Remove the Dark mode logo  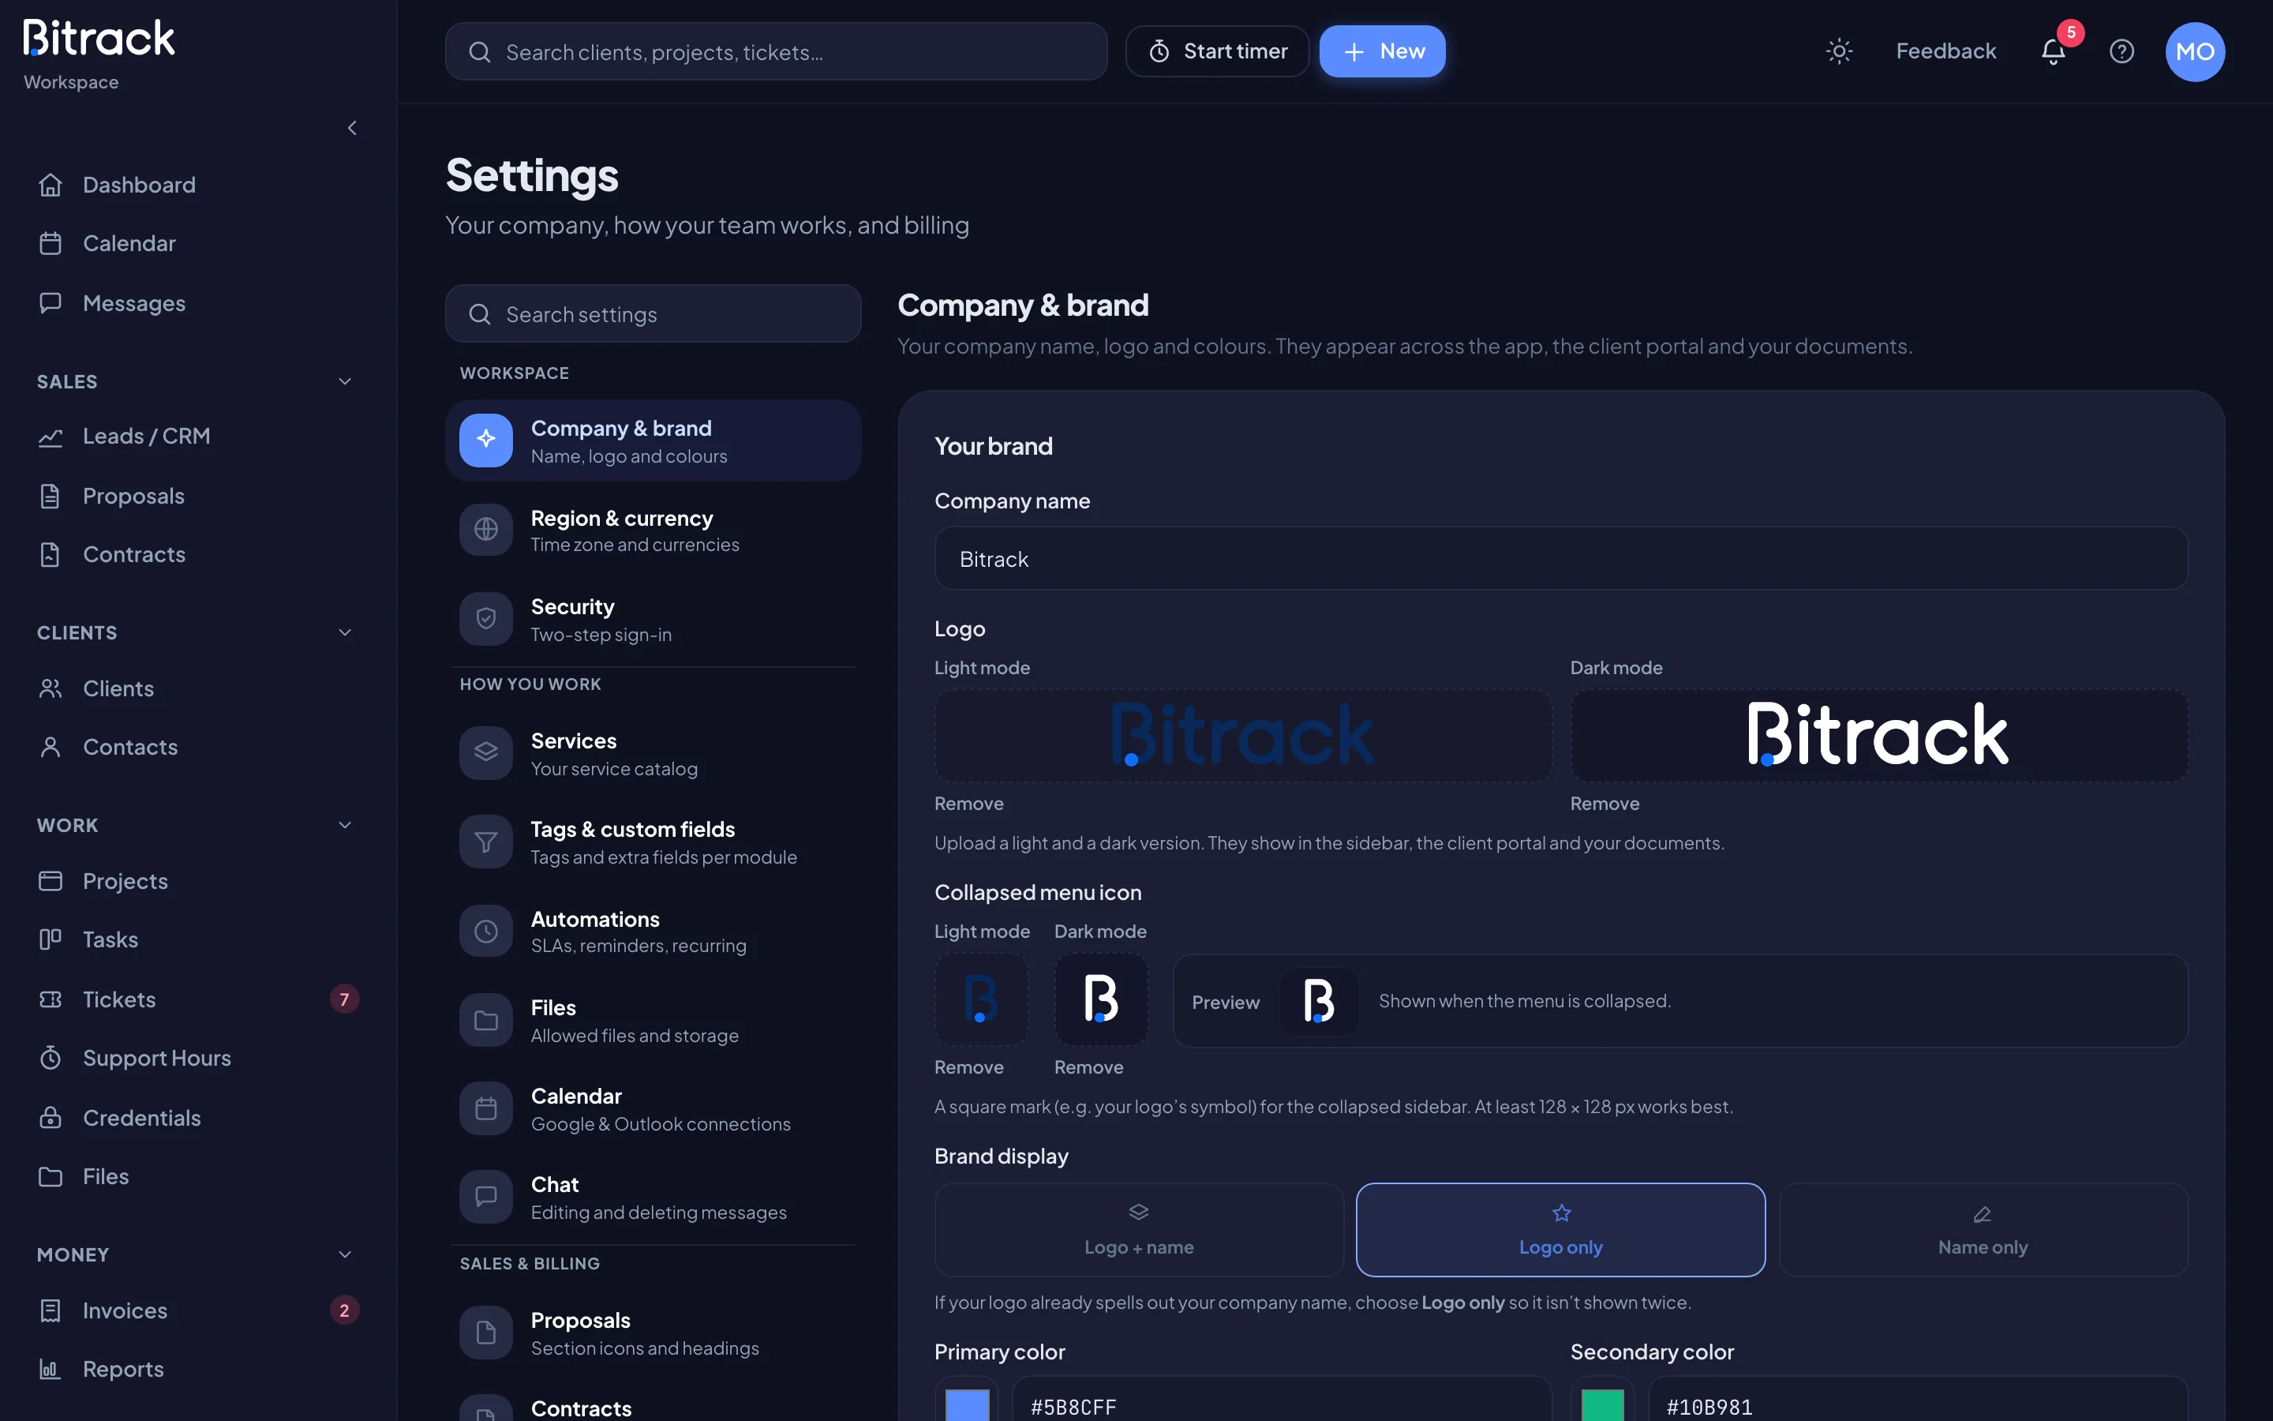pos(1605,804)
